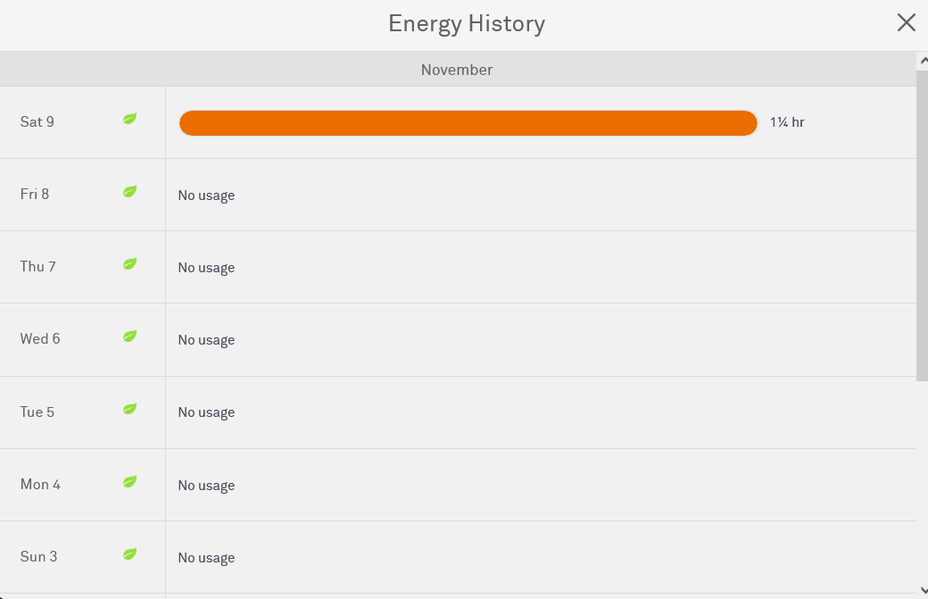
Task: Select the orange 1¼ hr usage bar
Action: 468,123
